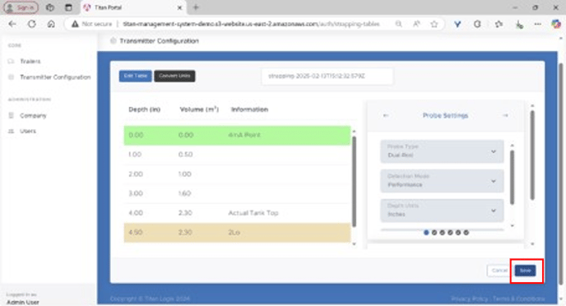Select the row with volume 1.60
The height and width of the screenshot is (306, 566).
237,193
